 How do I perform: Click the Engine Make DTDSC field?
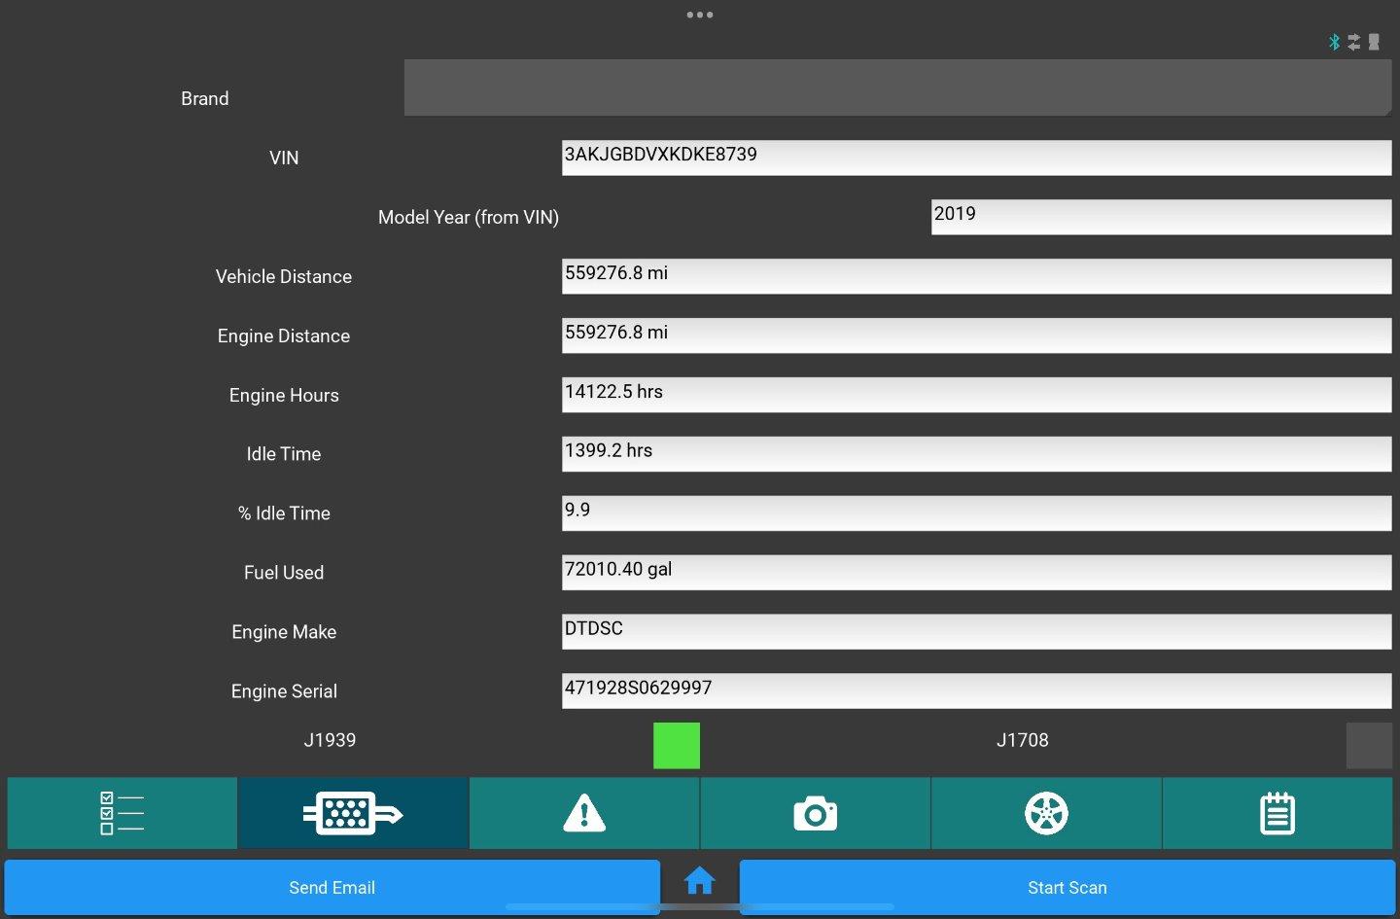976,632
